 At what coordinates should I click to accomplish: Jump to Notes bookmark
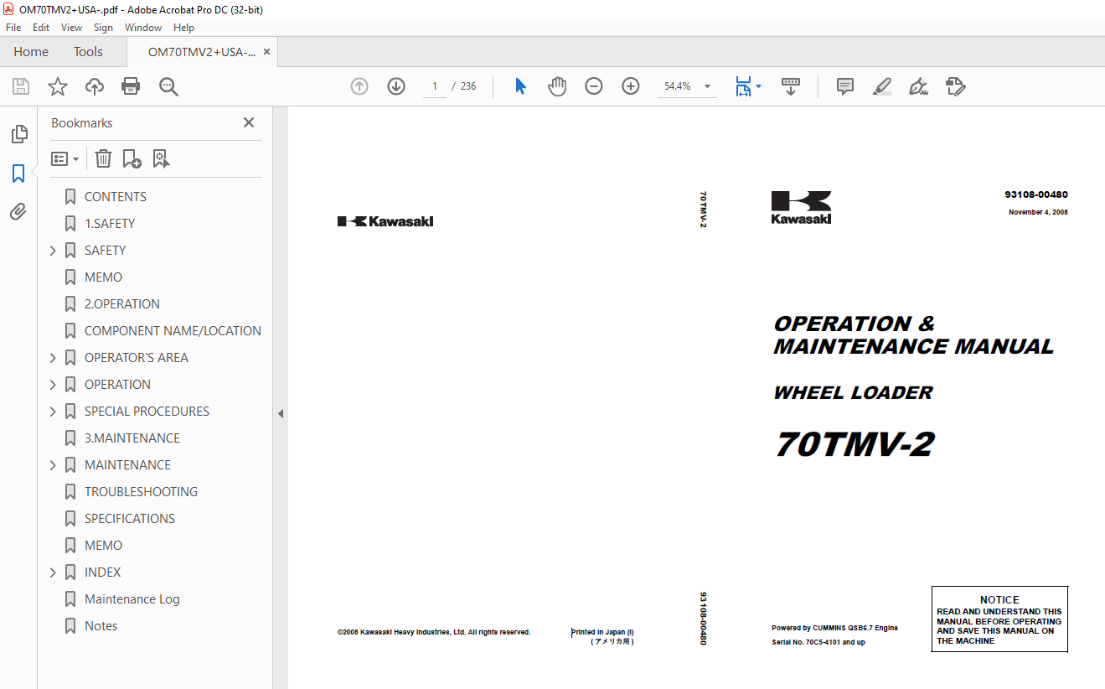[x=101, y=626]
